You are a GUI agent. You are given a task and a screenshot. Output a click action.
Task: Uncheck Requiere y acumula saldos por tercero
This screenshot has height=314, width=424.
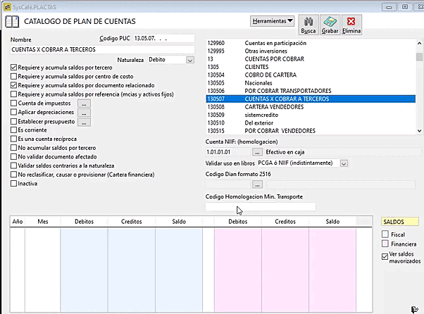pos(13,68)
